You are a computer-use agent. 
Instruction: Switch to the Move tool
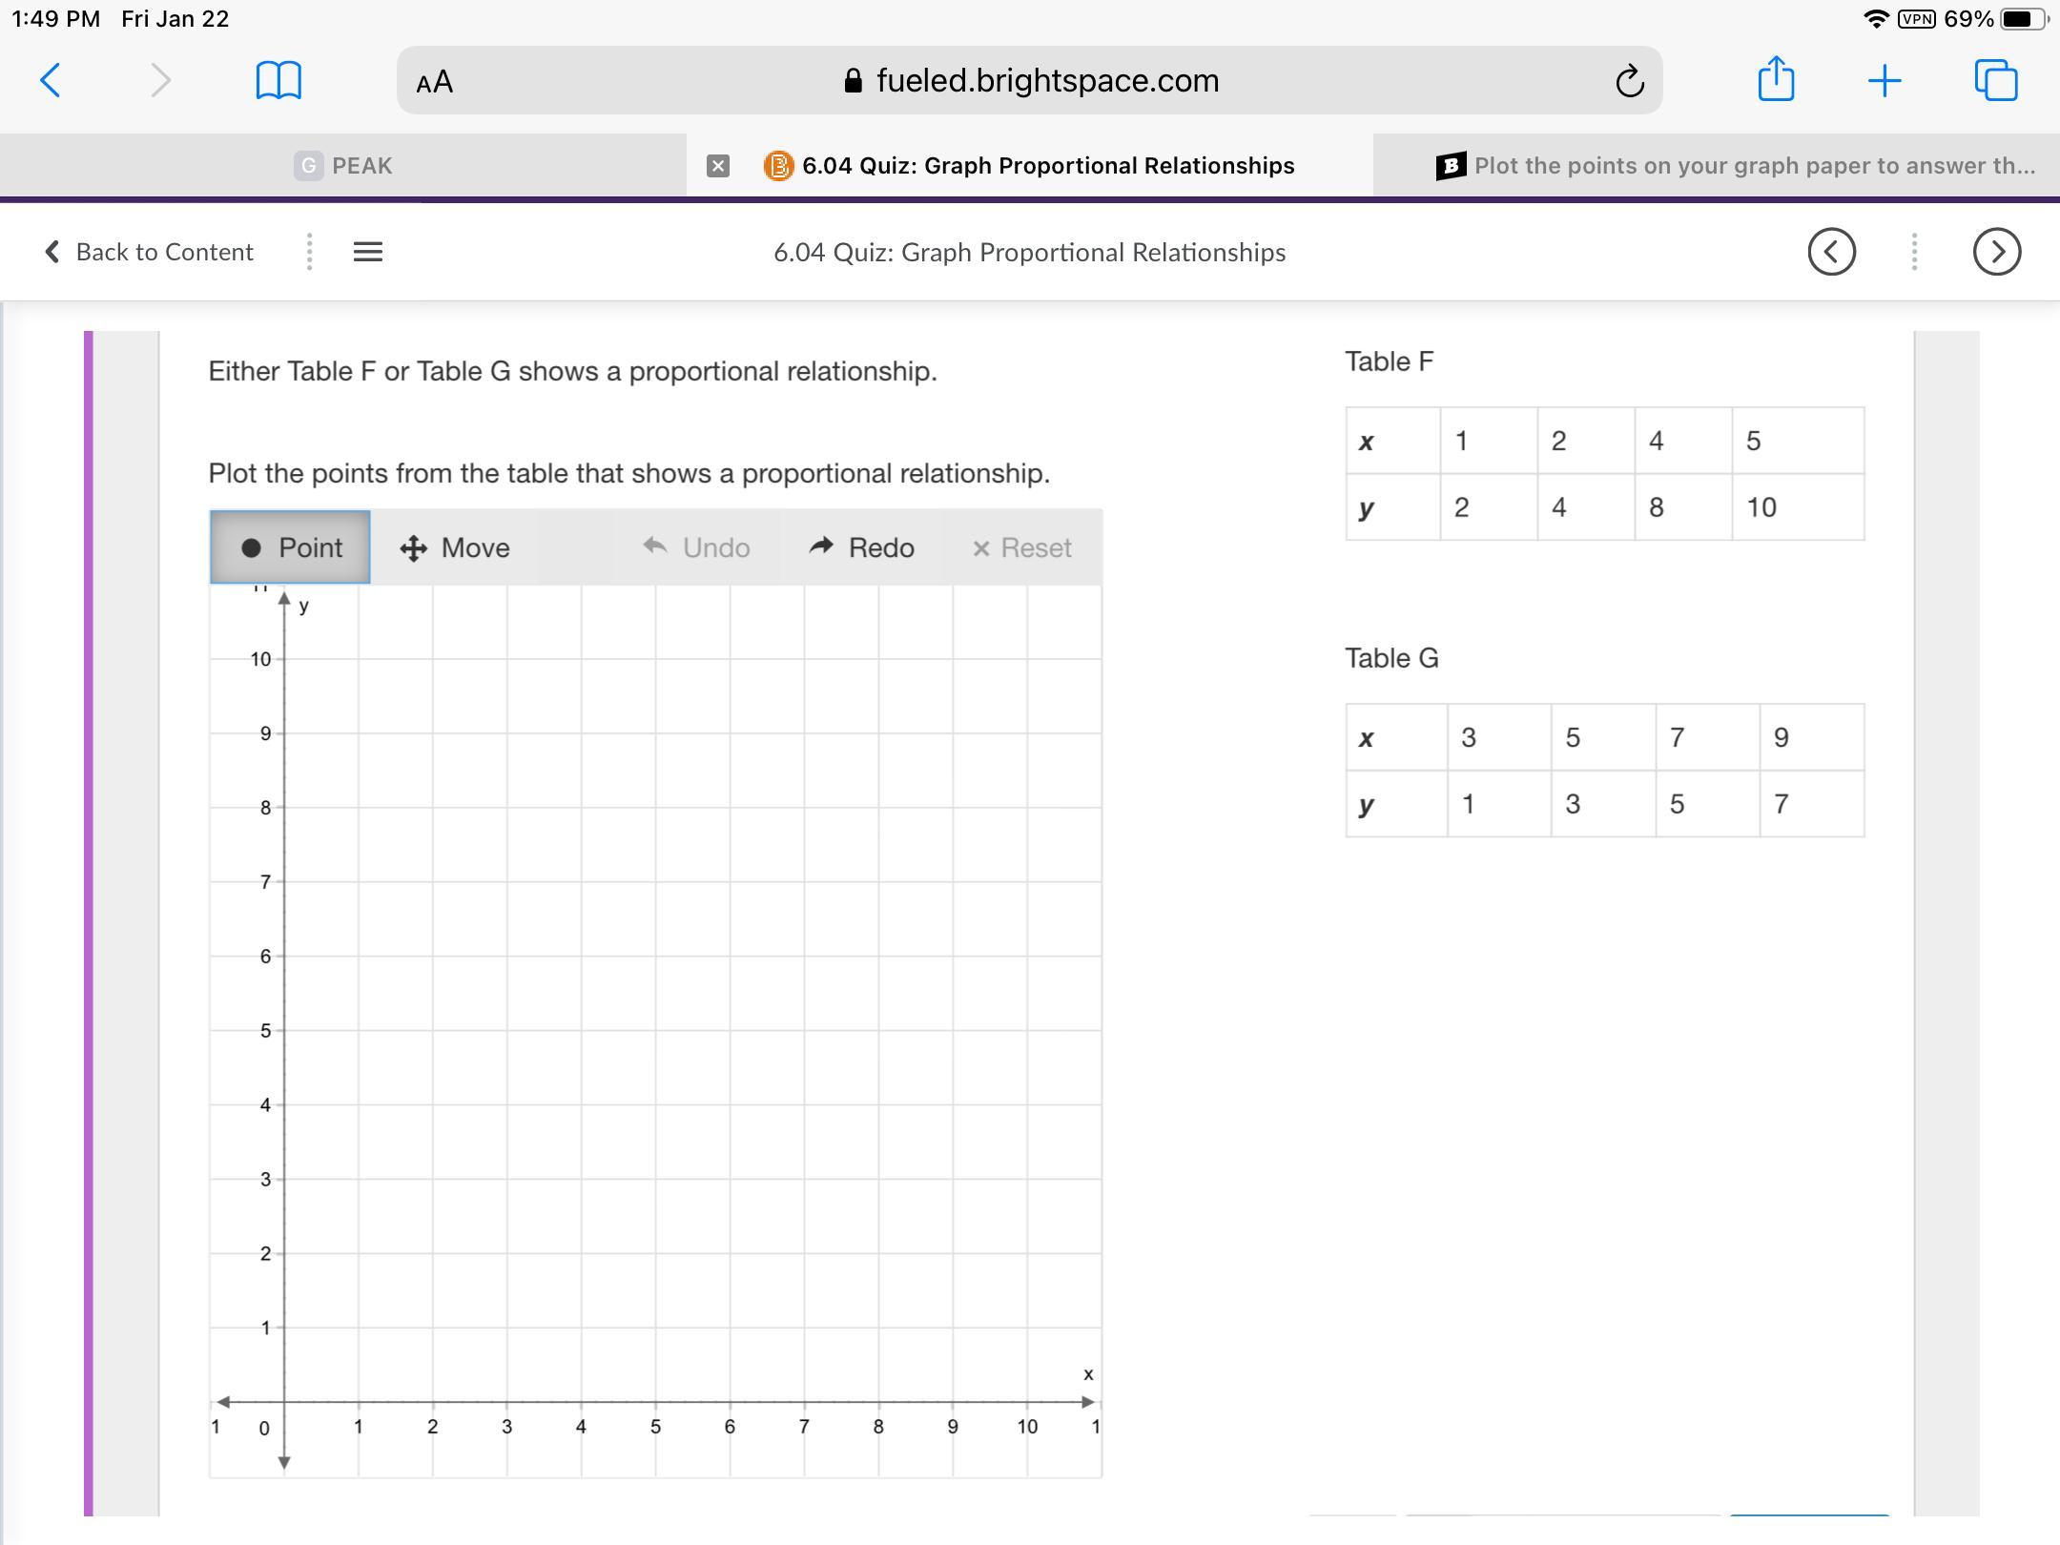(x=455, y=547)
